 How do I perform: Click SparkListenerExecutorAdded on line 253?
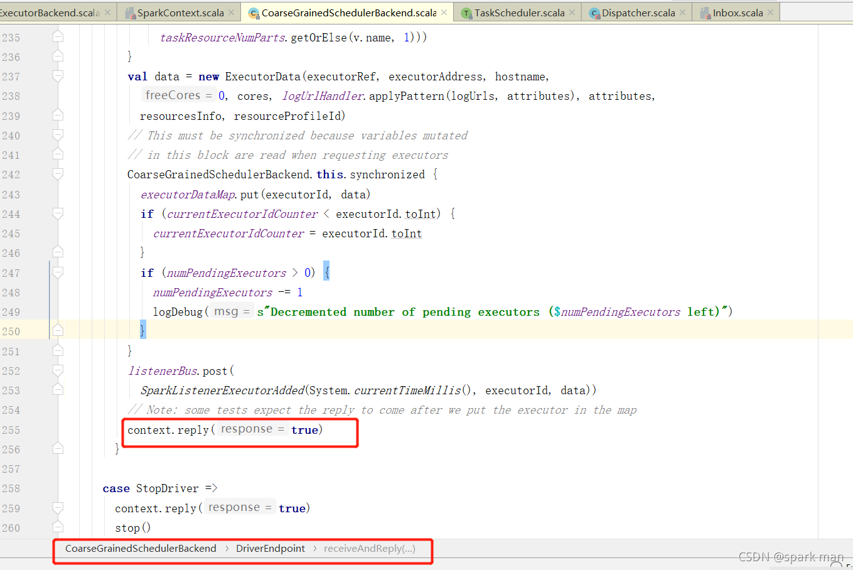click(223, 390)
